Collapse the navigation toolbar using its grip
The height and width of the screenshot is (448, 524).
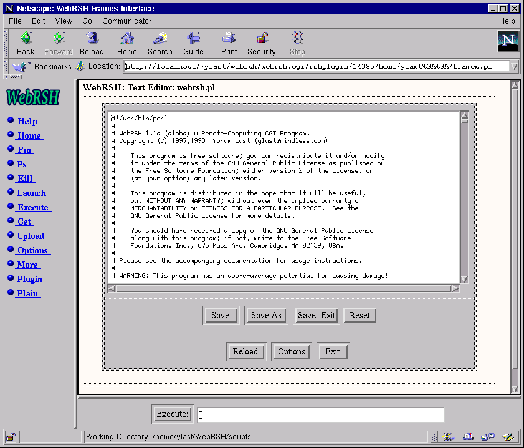coord(6,44)
